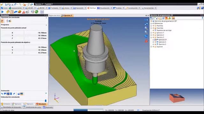Toggle the highlighted third animation mode icon
Image resolution: width=204 pixels, height=114 pixels.
[x=8, y=94]
